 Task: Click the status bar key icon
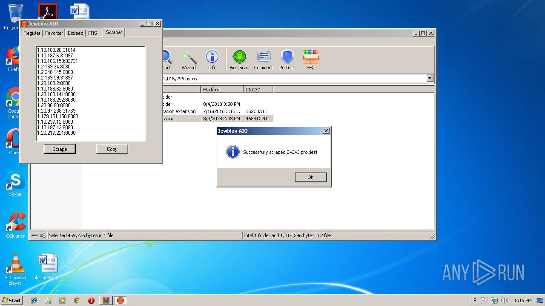click(43, 235)
